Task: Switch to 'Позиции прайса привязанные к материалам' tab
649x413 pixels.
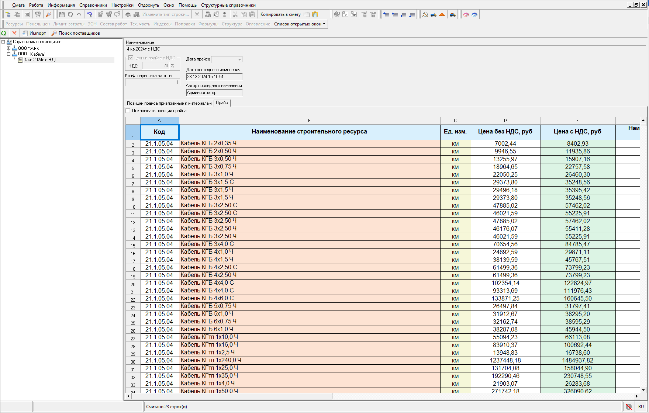Action: pos(169,103)
